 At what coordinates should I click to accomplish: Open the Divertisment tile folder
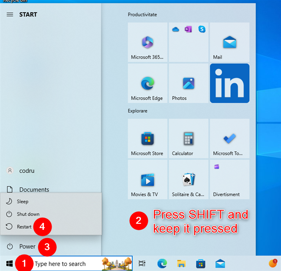point(229,180)
